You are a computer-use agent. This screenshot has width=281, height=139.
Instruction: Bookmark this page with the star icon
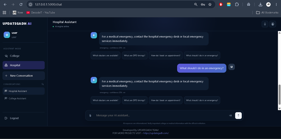click(x=210, y=4)
